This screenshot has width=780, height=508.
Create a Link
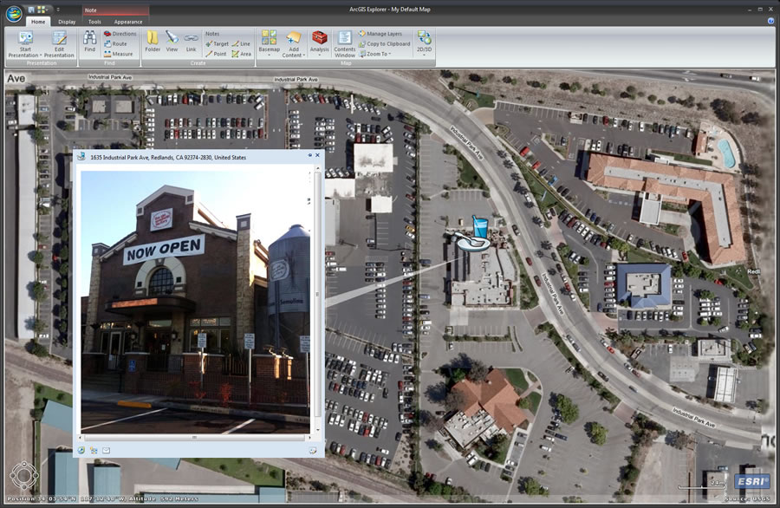click(x=191, y=42)
